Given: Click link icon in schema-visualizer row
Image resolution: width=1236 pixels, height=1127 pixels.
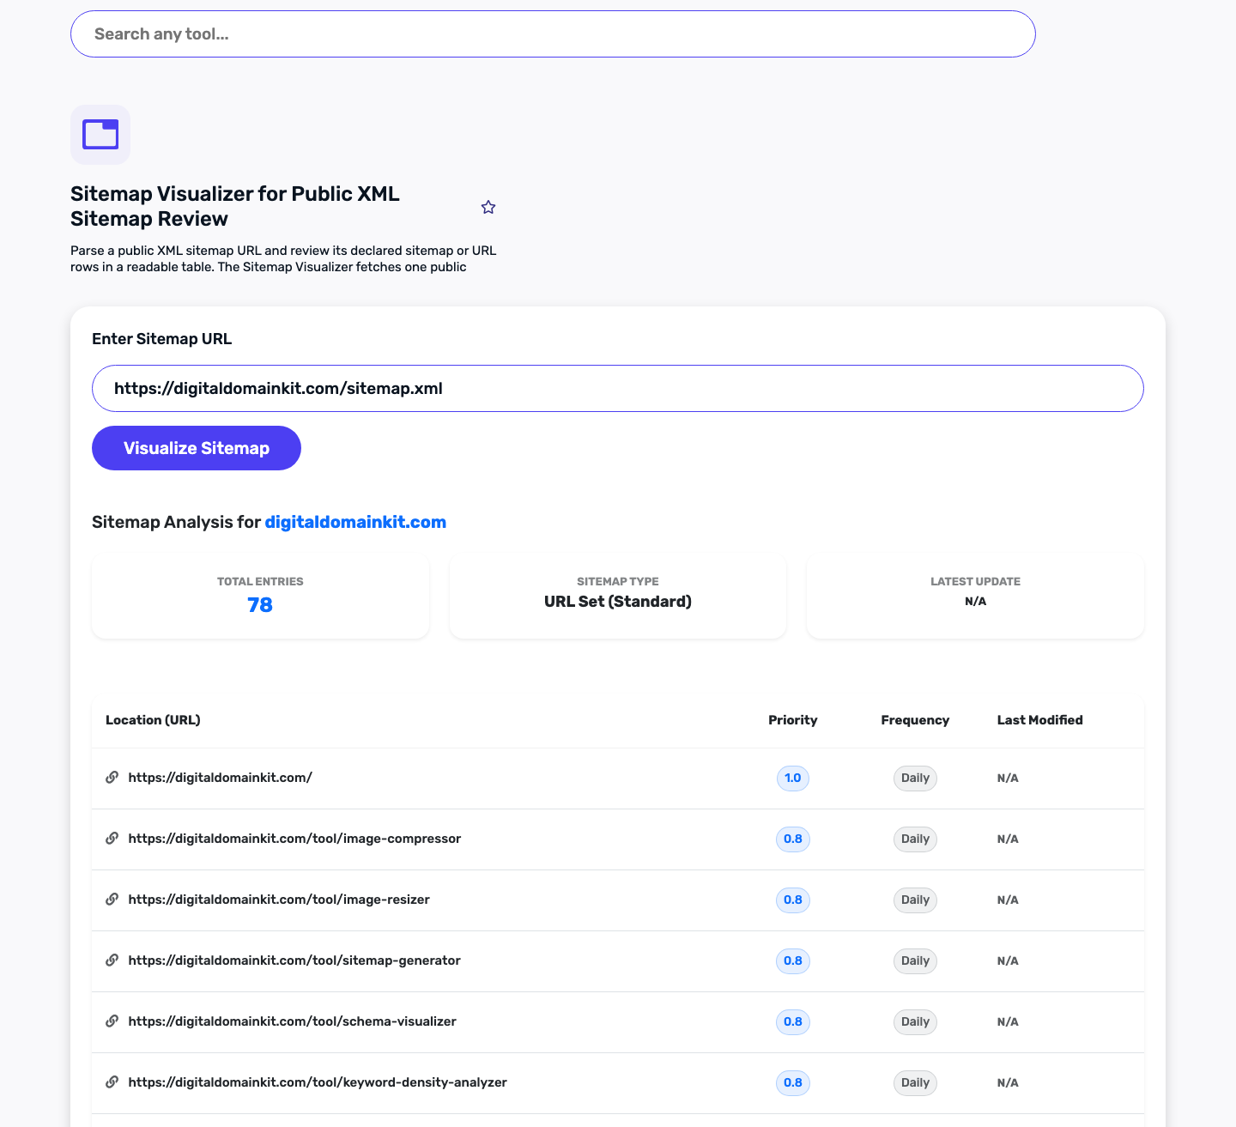Looking at the screenshot, I should [x=112, y=1021].
